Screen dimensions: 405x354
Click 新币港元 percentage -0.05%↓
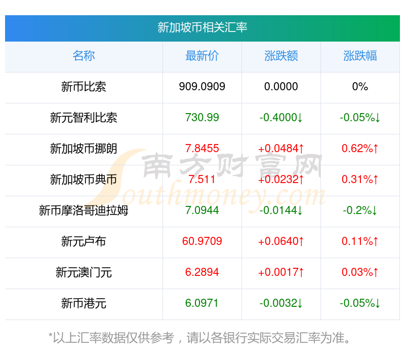pyautogui.click(x=360, y=303)
